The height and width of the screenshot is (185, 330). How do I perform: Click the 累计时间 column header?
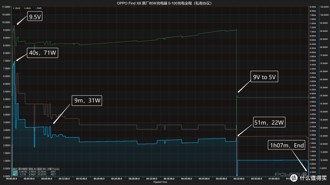pos(23,169)
